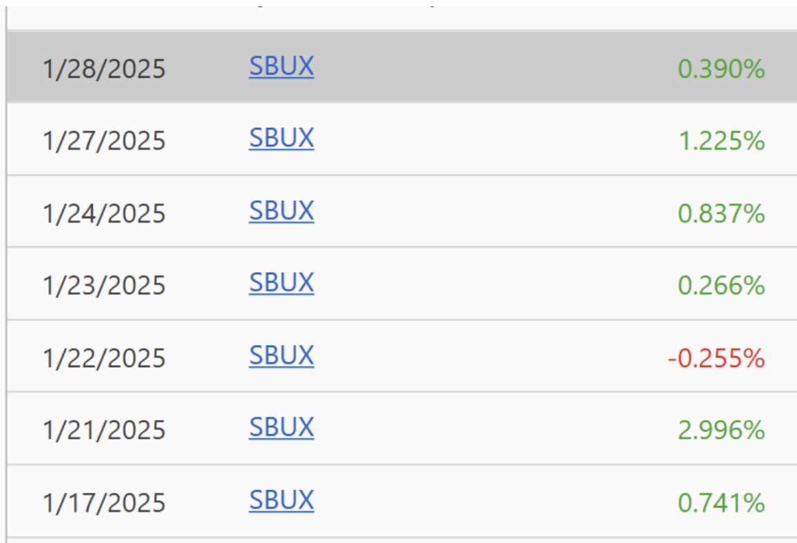Select the 1/24/2025 date cell
This screenshot has width=797, height=543.
(104, 213)
